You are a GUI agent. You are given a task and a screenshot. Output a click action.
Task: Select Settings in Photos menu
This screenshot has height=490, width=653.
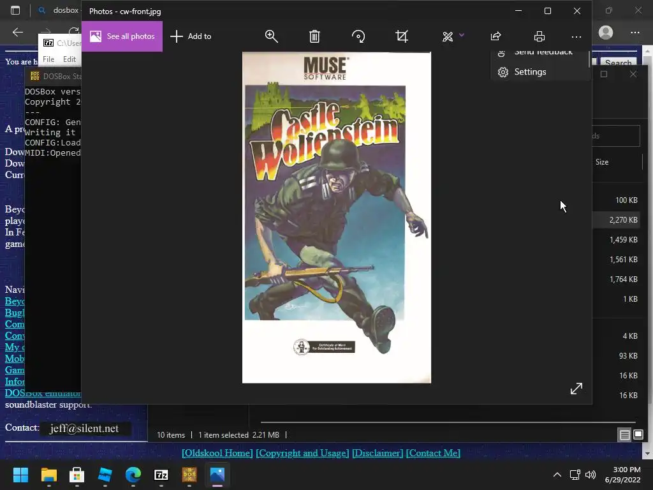tap(540, 71)
